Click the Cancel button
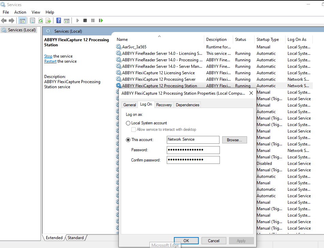Image resolution: width=324 pixels, height=248 pixels. point(214,241)
